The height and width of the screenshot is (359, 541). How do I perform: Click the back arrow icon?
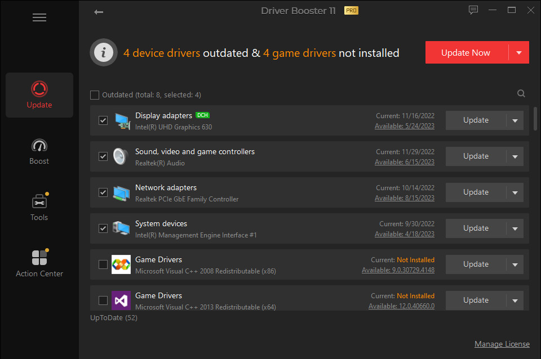pyautogui.click(x=99, y=12)
